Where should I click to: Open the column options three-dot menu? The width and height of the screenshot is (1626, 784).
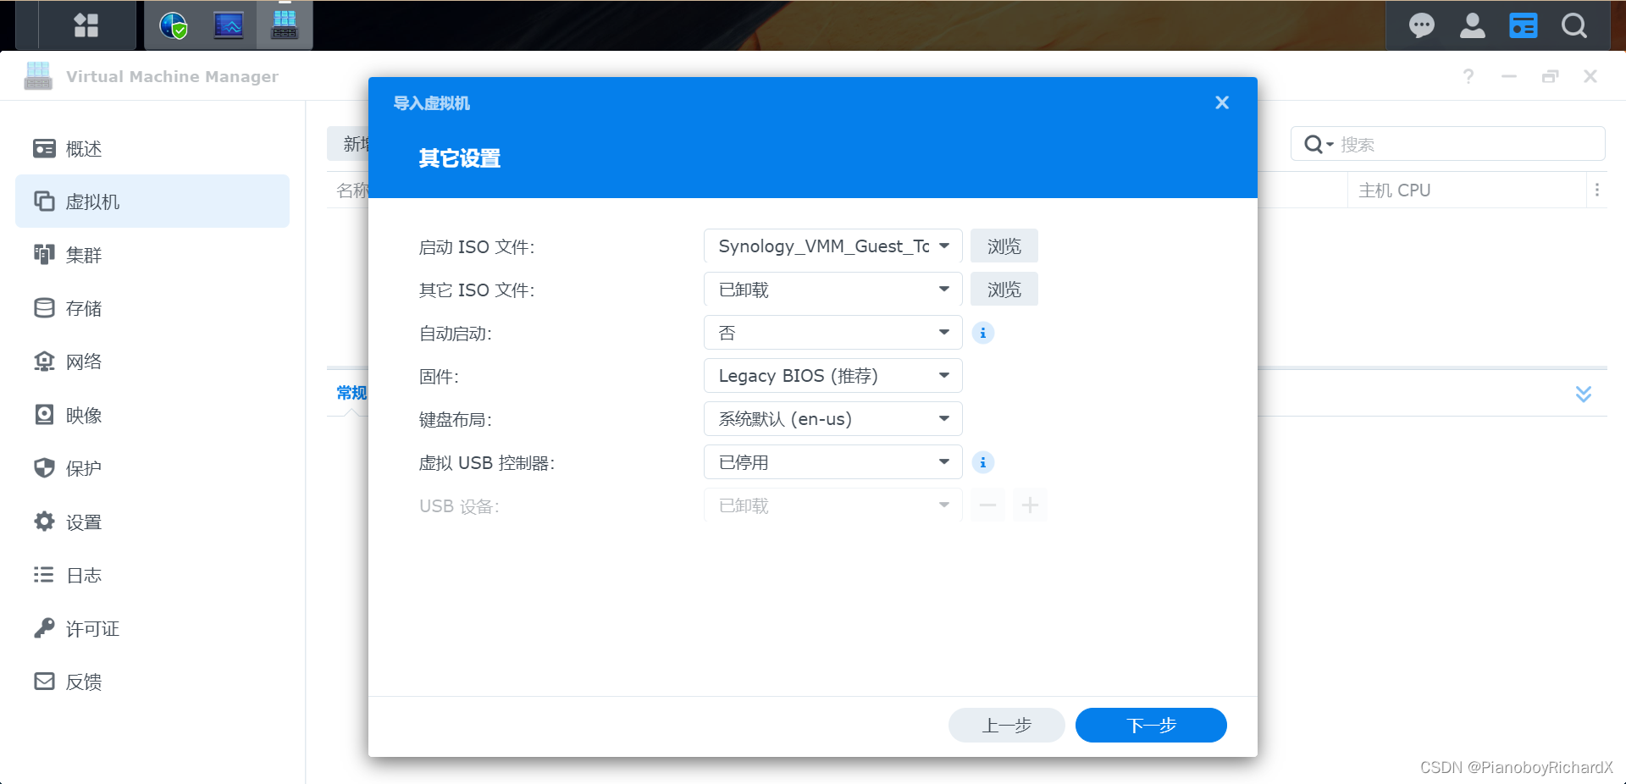click(x=1597, y=190)
